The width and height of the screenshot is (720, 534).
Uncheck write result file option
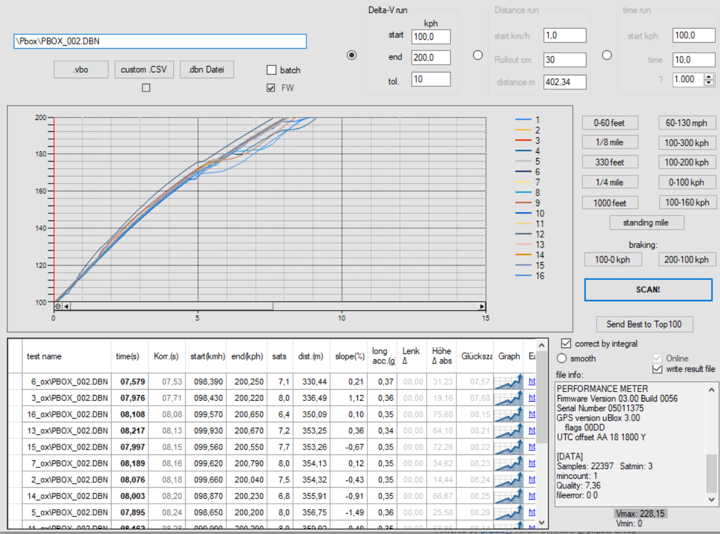(657, 369)
